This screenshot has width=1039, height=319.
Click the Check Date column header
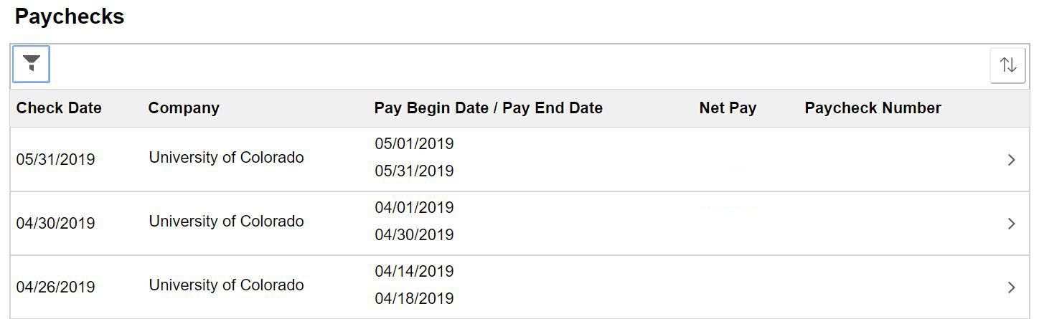(59, 108)
